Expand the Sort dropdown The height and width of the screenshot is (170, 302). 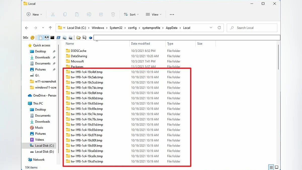click(131, 14)
